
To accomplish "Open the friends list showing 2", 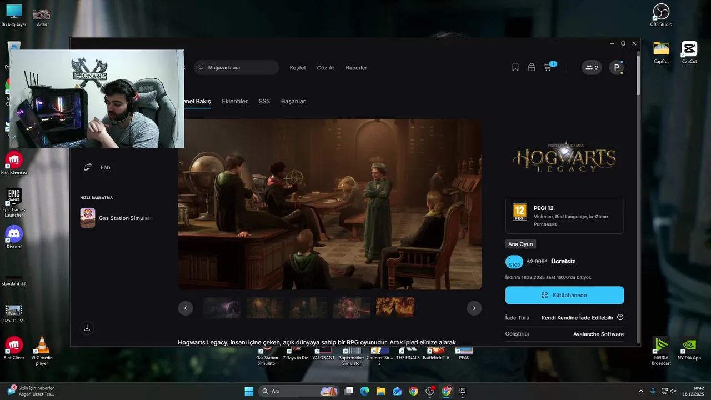I will coord(592,68).
